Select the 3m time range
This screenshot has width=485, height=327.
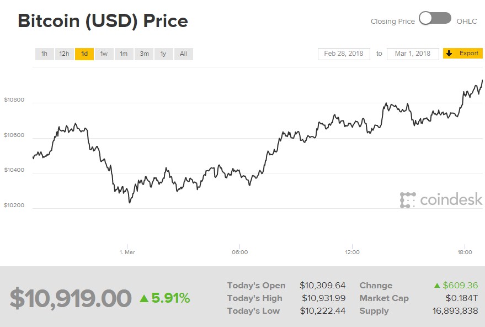click(x=143, y=54)
